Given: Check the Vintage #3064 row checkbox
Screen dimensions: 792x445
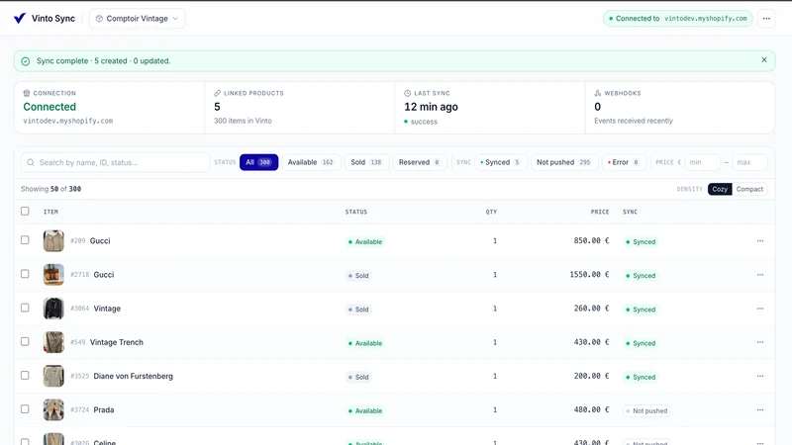Looking at the screenshot, I should pos(25,308).
